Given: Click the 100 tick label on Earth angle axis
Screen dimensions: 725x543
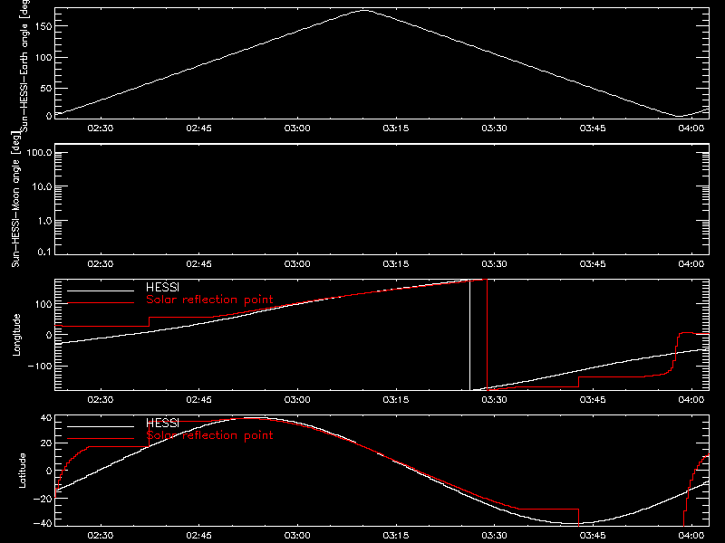Looking at the screenshot, I should tap(43, 58).
